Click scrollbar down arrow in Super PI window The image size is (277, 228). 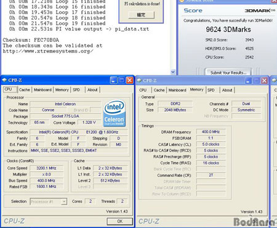coord(173,72)
